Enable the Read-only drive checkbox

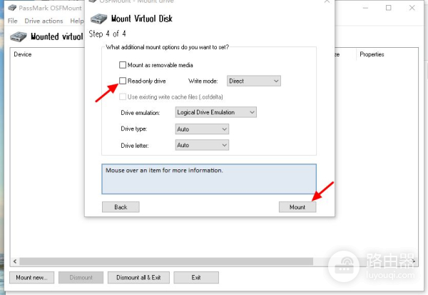123,81
